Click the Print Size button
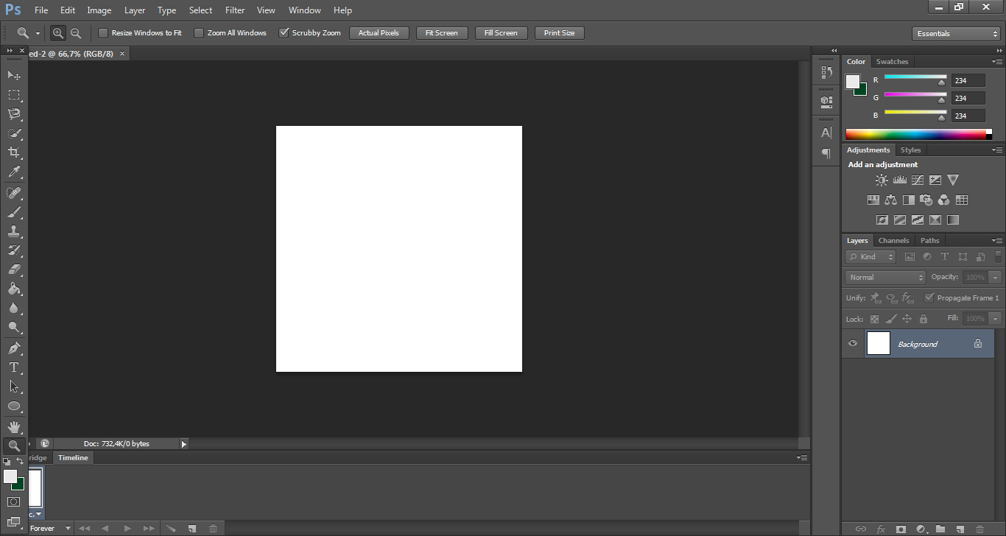This screenshot has height=536, width=1006. tap(560, 33)
